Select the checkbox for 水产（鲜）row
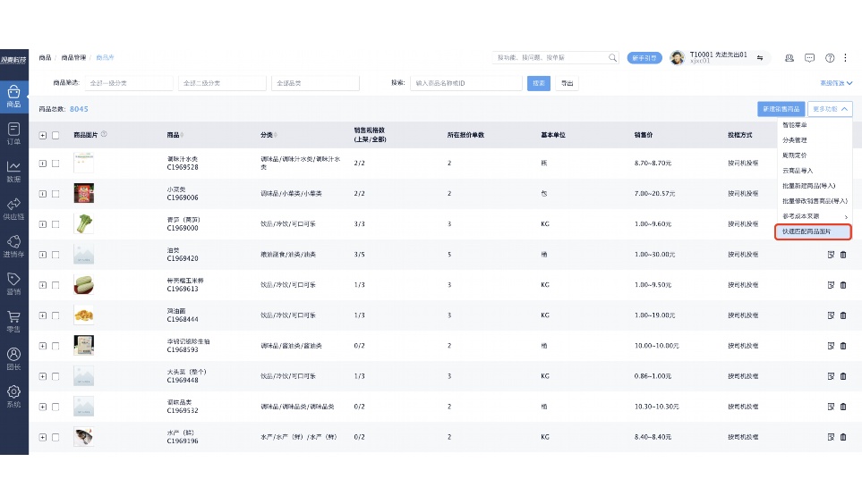Viewport: 862px width, 504px height. coord(55,437)
